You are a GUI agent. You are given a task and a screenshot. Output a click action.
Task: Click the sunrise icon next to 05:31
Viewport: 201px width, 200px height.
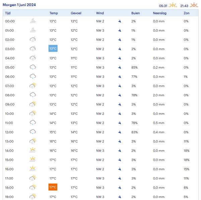pos(173,5)
